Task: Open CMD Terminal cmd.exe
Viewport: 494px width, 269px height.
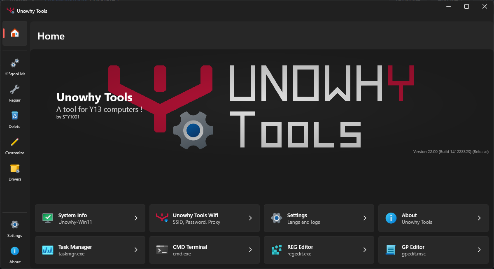Action: point(204,250)
